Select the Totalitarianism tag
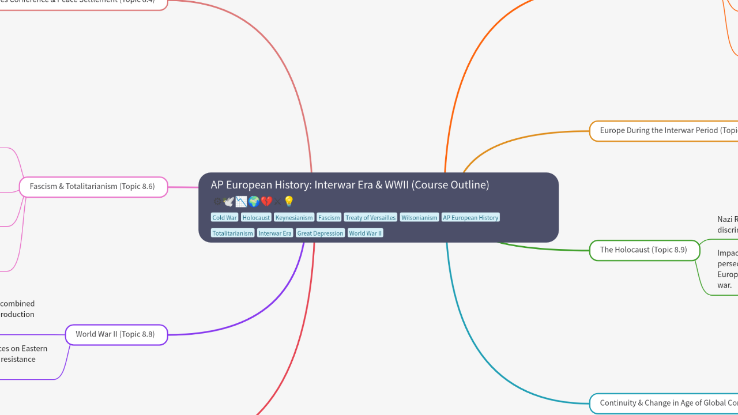This screenshot has height=415, width=738. click(x=232, y=233)
